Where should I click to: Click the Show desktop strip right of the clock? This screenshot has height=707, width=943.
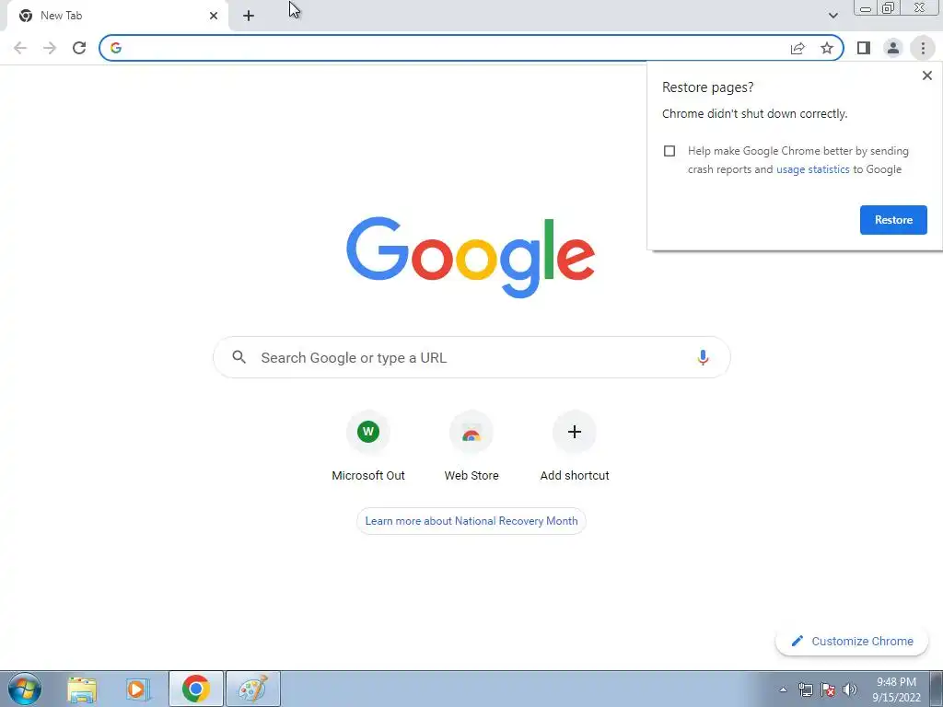coord(937,690)
